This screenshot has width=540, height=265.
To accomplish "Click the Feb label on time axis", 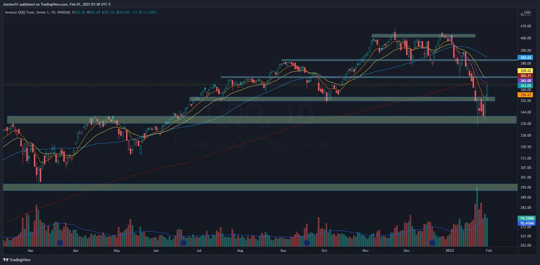I will tap(489, 251).
